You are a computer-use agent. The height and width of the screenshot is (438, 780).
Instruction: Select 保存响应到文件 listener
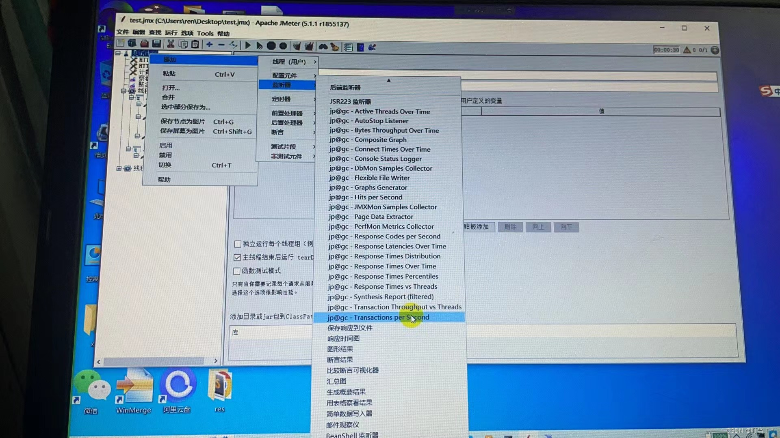pyautogui.click(x=388, y=328)
